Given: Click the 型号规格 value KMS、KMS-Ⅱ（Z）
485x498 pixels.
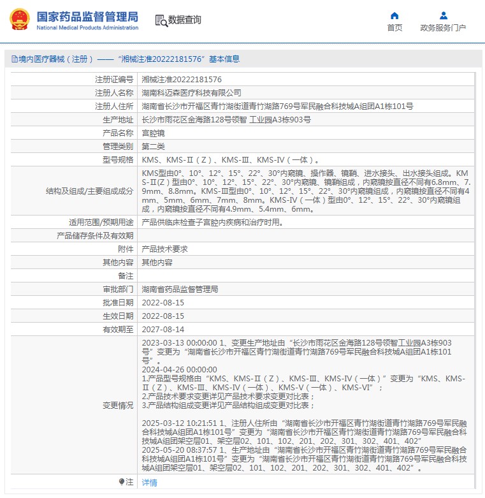Looking at the screenshot, I should [x=231, y=160].
